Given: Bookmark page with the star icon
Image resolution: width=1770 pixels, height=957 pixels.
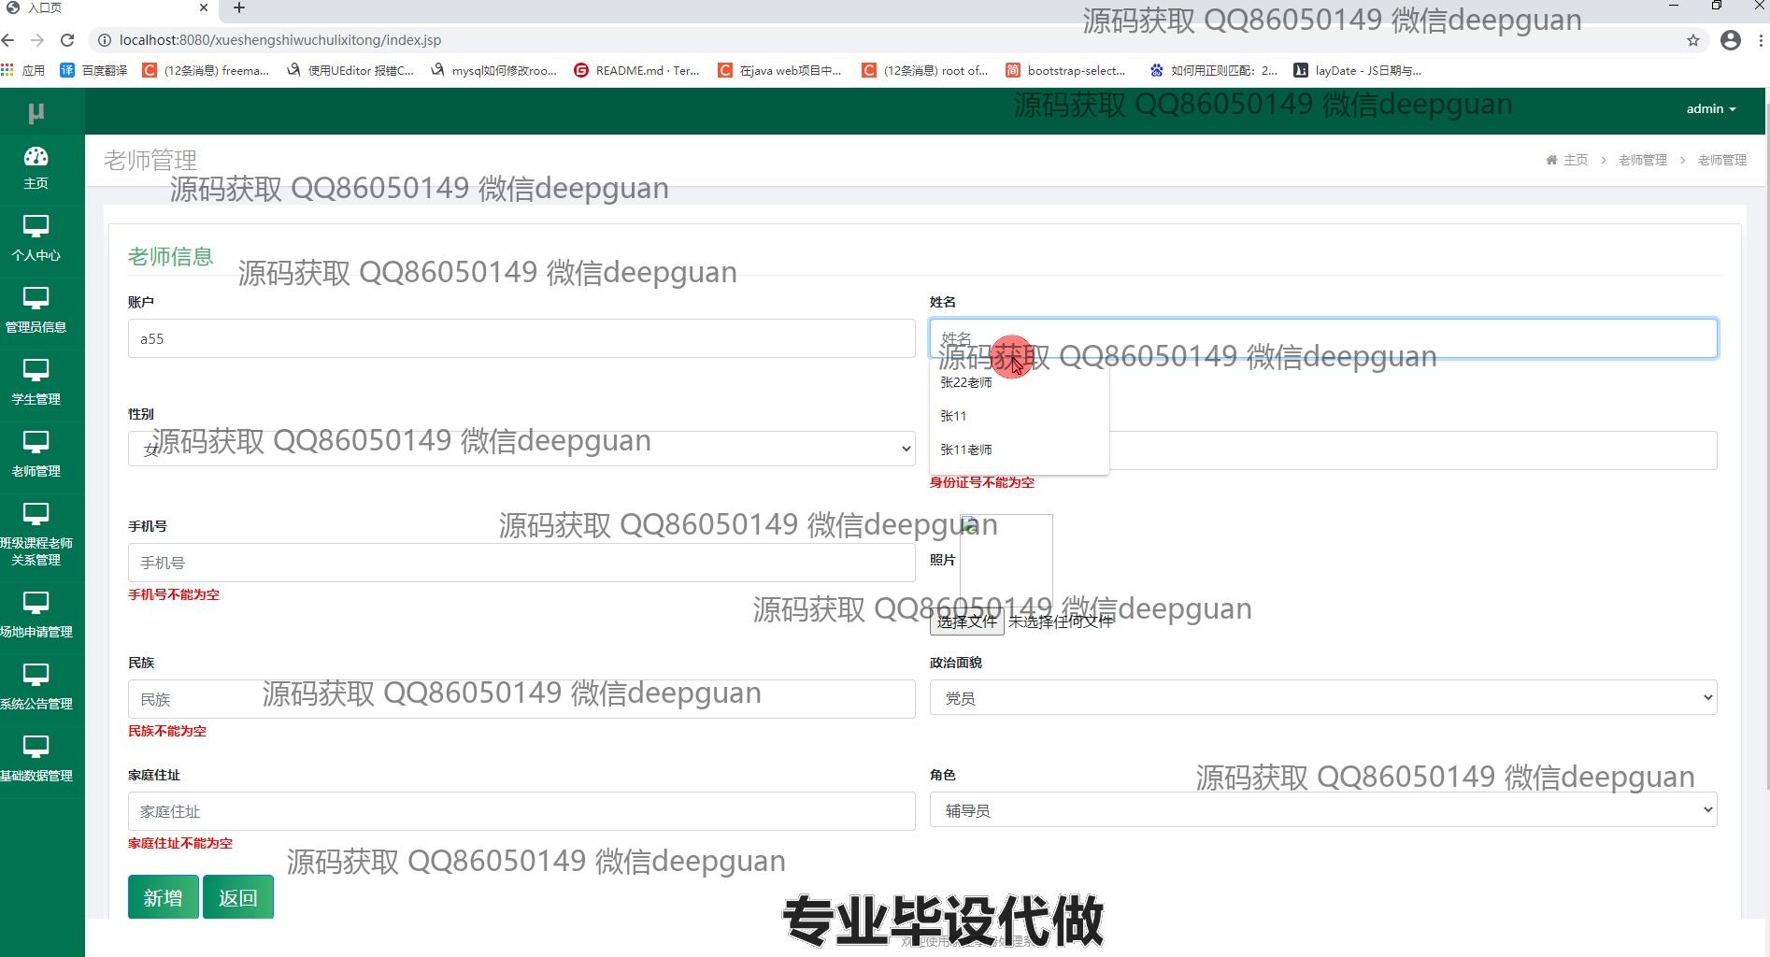Looking at the screenshot, I should coord(1692,40).
